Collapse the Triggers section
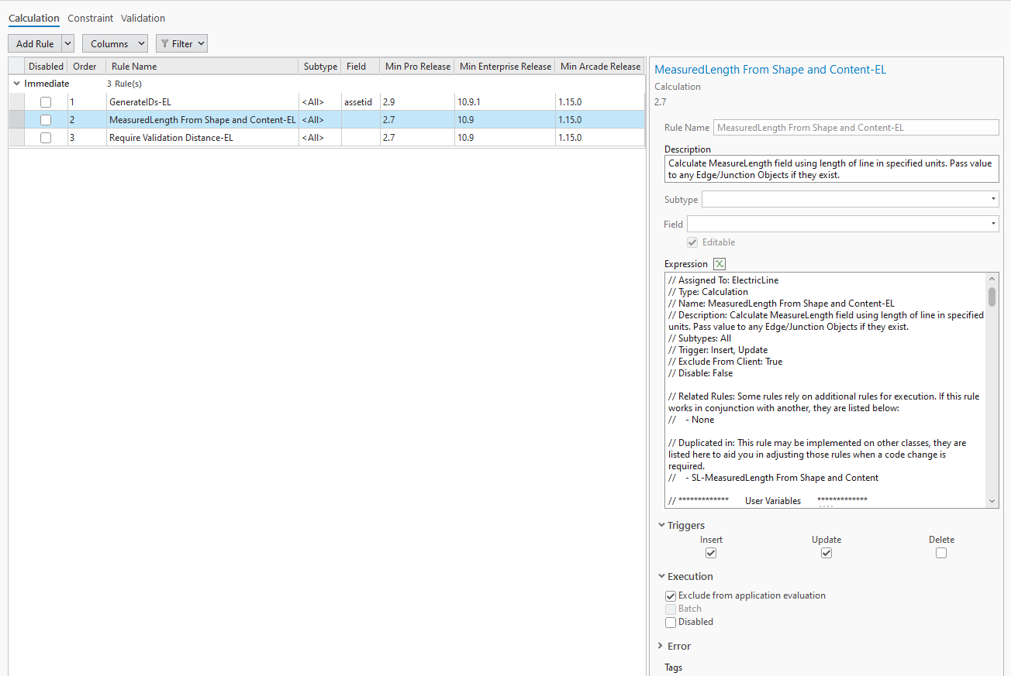 click(660, 525)
